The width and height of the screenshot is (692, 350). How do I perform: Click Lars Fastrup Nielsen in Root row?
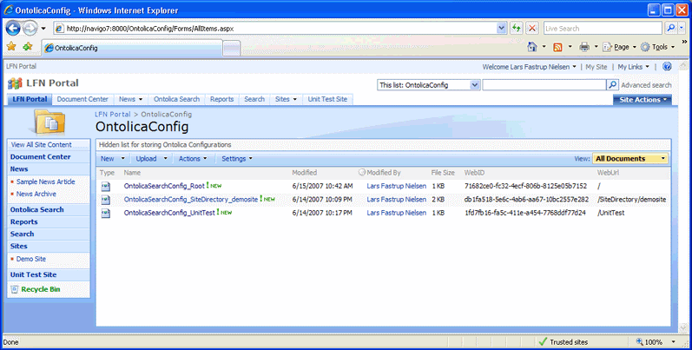396,186
